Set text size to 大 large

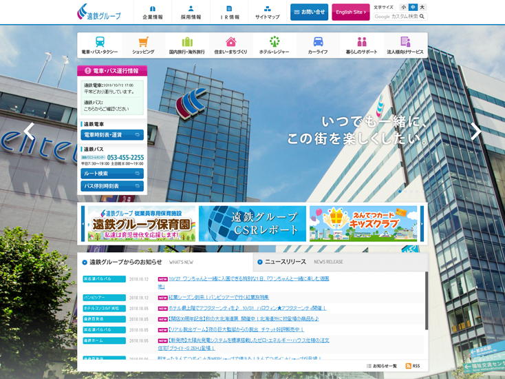coord(422,7)
